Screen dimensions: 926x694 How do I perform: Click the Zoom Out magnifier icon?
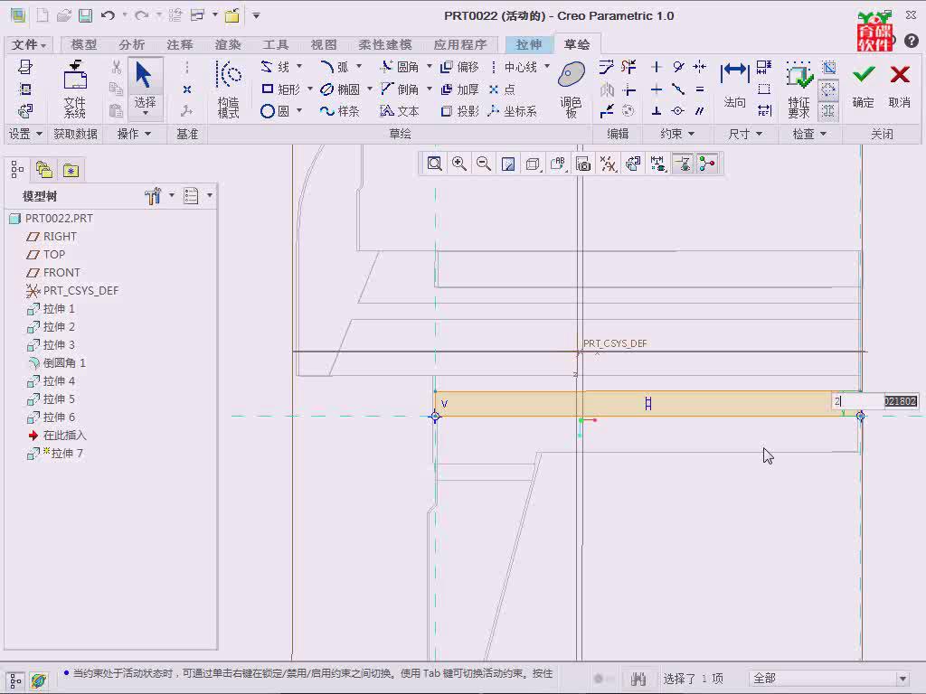pos(484,164)
